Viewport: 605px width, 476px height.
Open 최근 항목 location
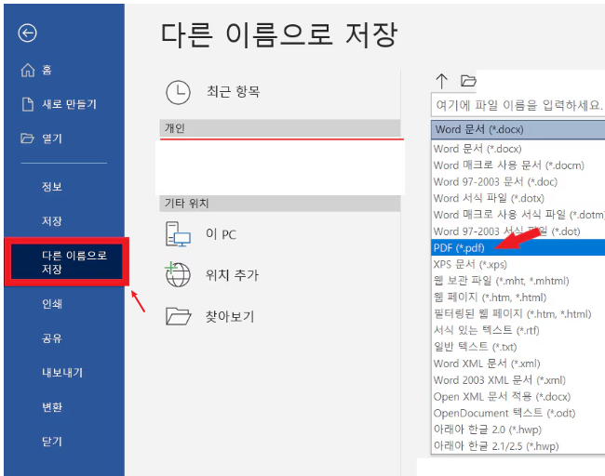pos(233,92)
